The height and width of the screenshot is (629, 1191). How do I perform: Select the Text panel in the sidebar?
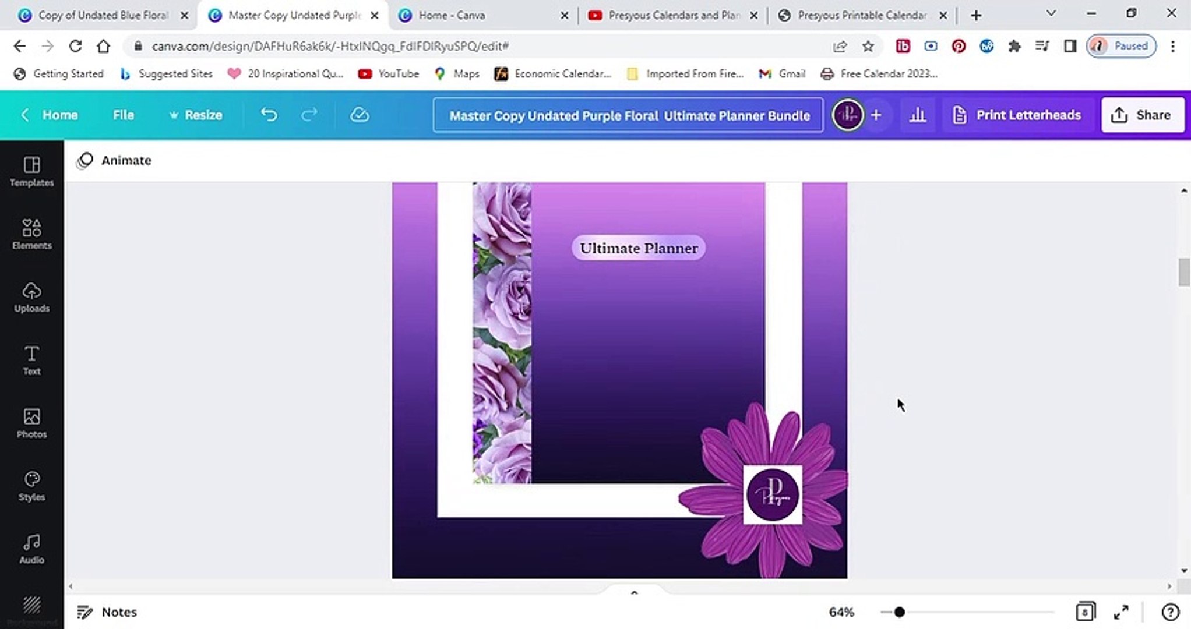click(31, 361)
